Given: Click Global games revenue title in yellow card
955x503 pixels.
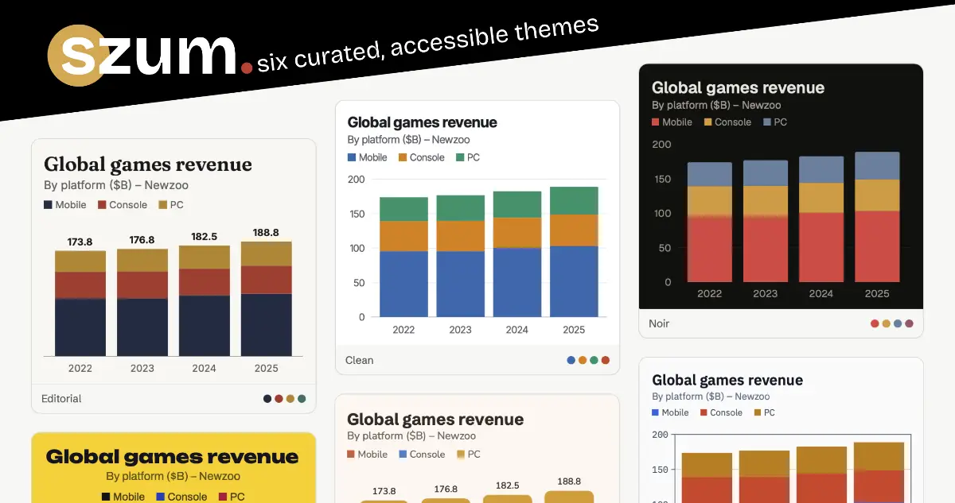Looking at the screenshot, I should pos(172,457).
